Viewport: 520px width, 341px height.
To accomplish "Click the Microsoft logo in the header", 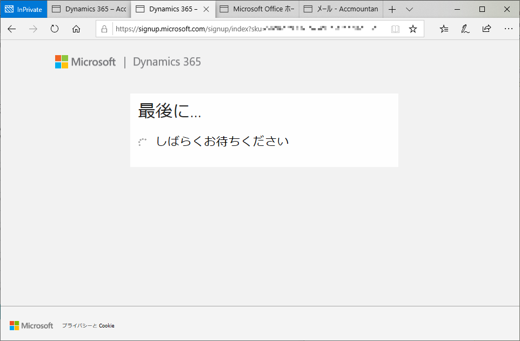I will (85, 62).
